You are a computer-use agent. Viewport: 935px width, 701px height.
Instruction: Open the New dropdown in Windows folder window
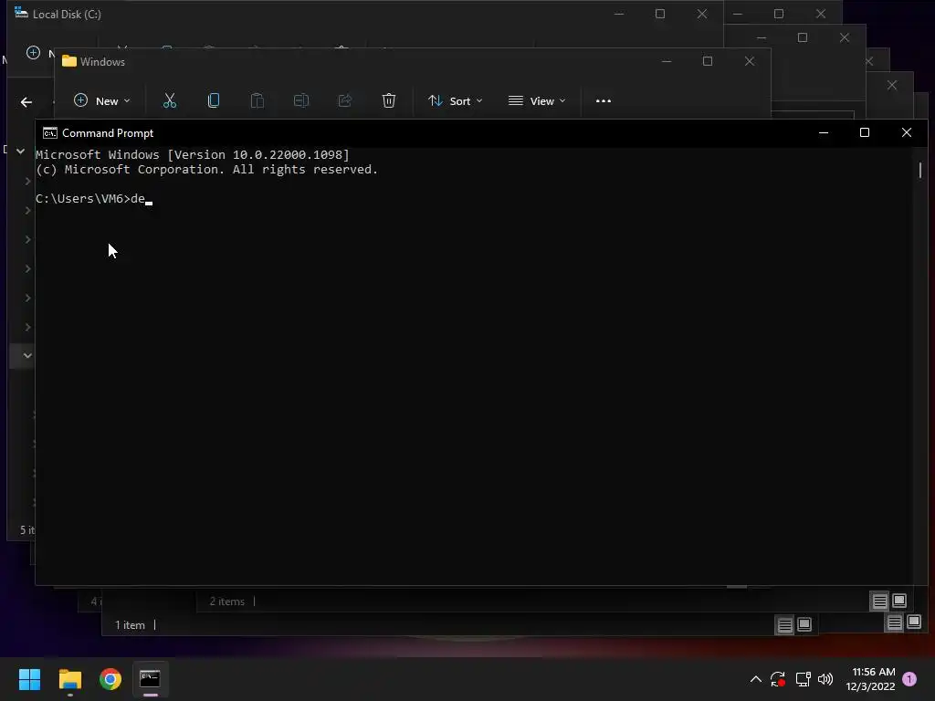pyautogui.click(x=101, y=100)
